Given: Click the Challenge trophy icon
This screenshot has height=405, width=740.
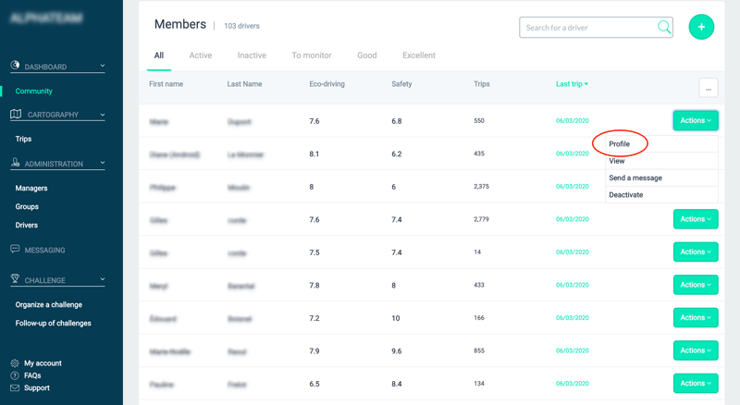Looking at the screenshot, I should 16,279.
